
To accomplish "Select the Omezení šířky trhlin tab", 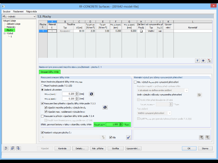I will tap(50, 72).
